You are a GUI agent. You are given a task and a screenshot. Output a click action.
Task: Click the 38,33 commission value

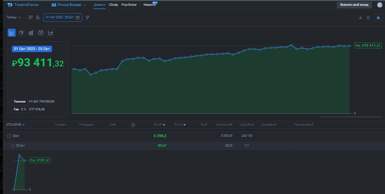pyautogui.click(x=229, y=146)
